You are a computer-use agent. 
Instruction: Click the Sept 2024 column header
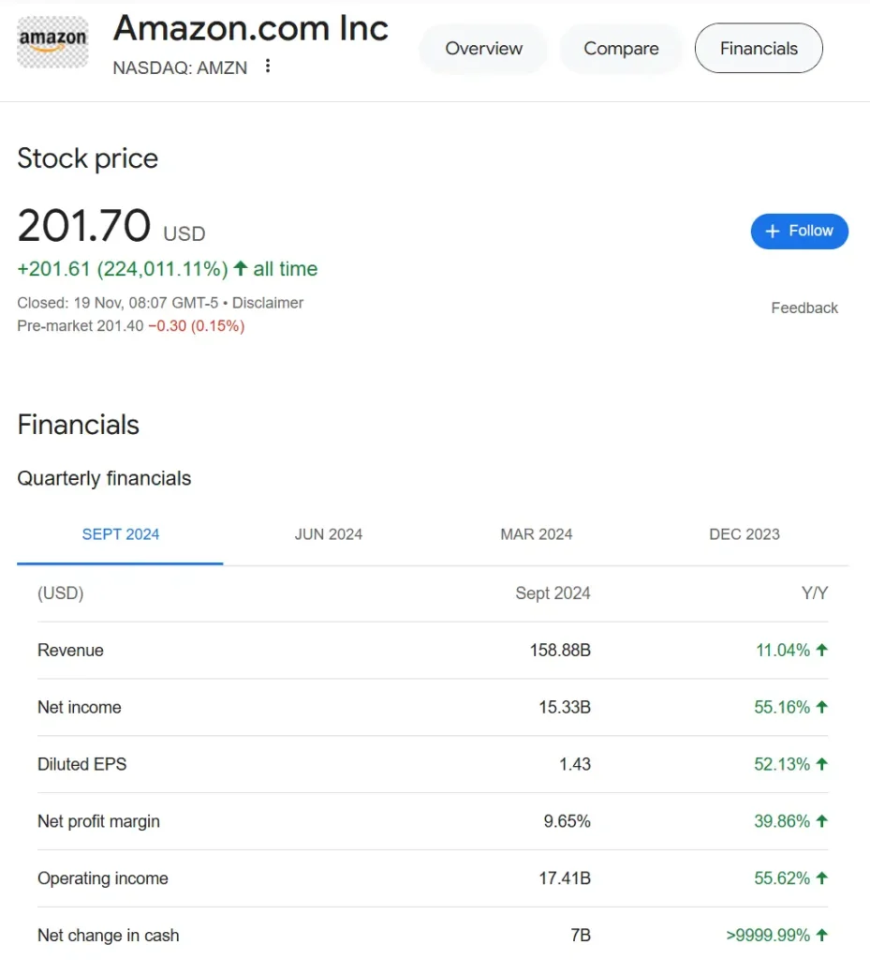(553, 593)
